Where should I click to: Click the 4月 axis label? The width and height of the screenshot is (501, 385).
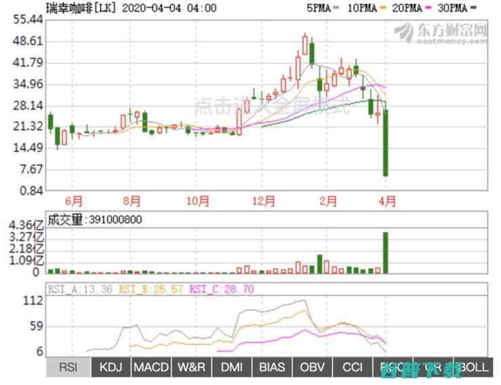[387, 201]
